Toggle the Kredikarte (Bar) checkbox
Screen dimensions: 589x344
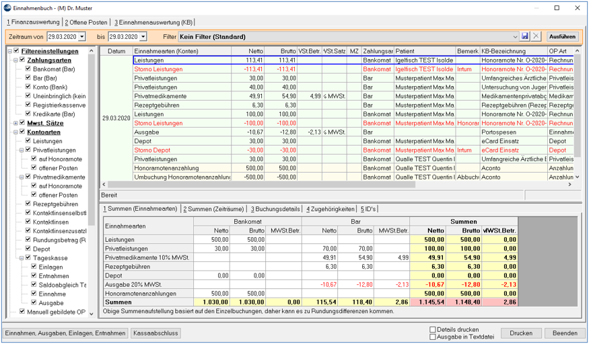[x=28, y=114]
